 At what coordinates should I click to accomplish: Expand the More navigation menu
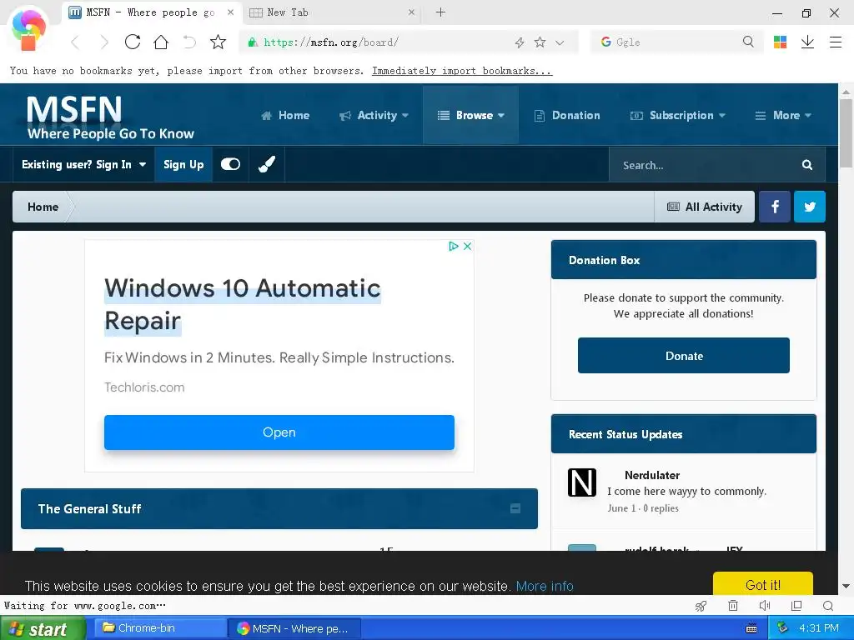point(782,115)
